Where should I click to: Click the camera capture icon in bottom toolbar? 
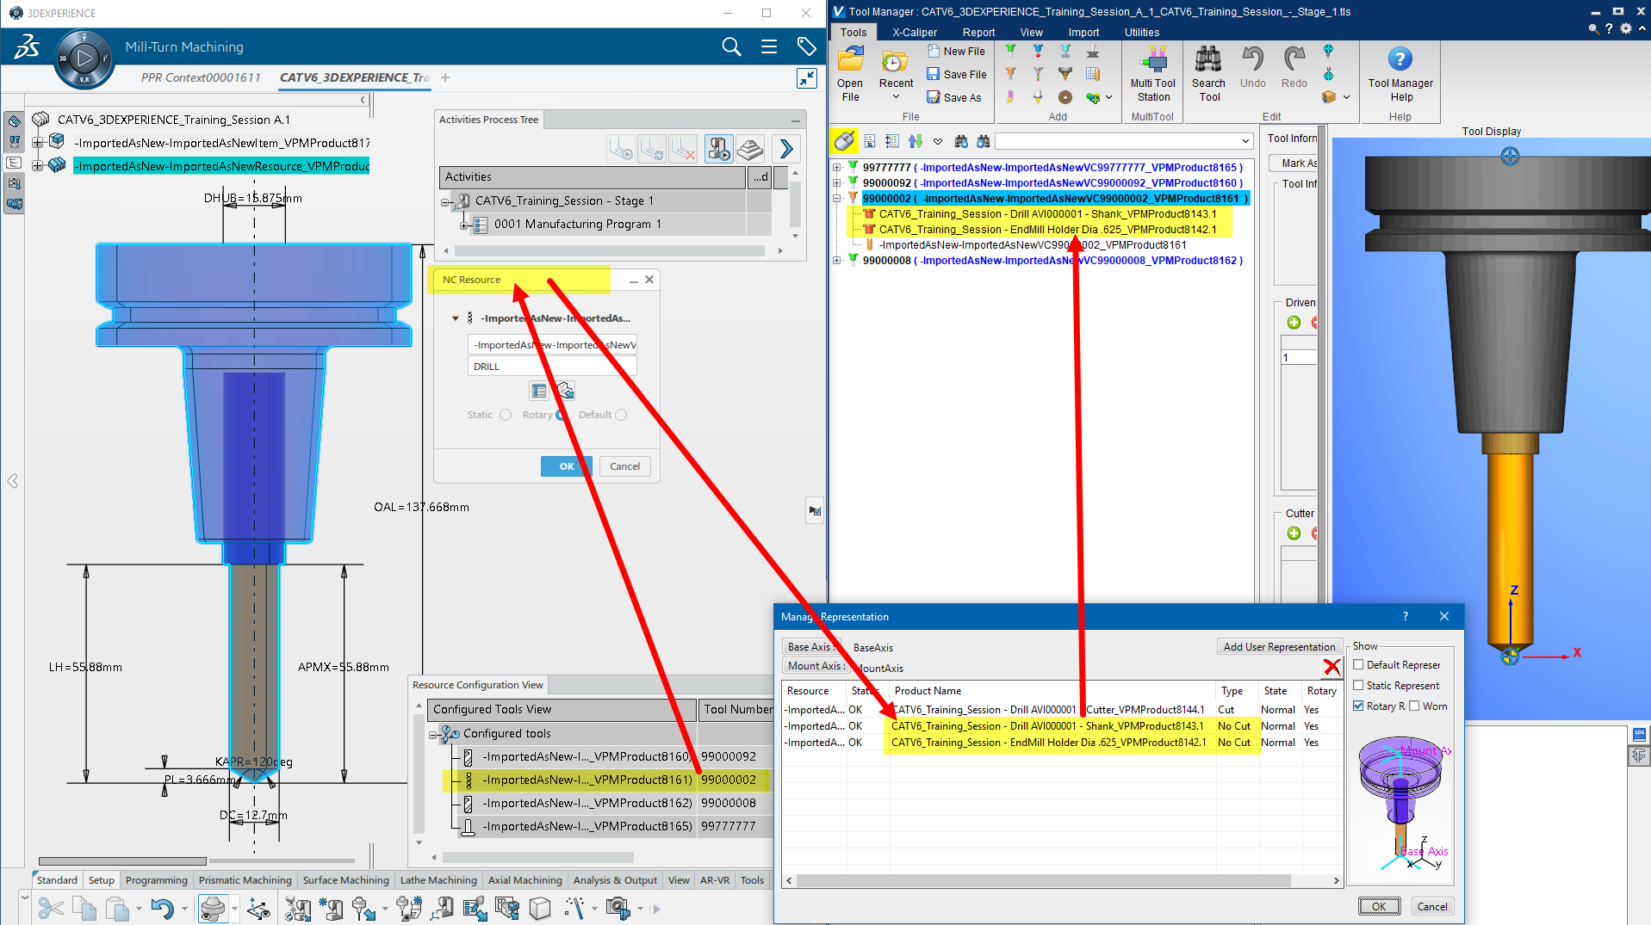(x=618, y=908)
